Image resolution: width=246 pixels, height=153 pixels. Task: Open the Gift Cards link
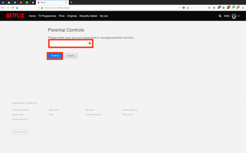point(90,110)
